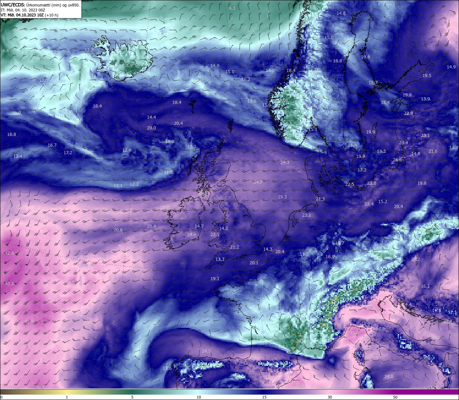Click the 26.6 value on the Baltic coast
The height and width of the screenshot is (400, 459).
pyautogui.click(x=397, y=160)
